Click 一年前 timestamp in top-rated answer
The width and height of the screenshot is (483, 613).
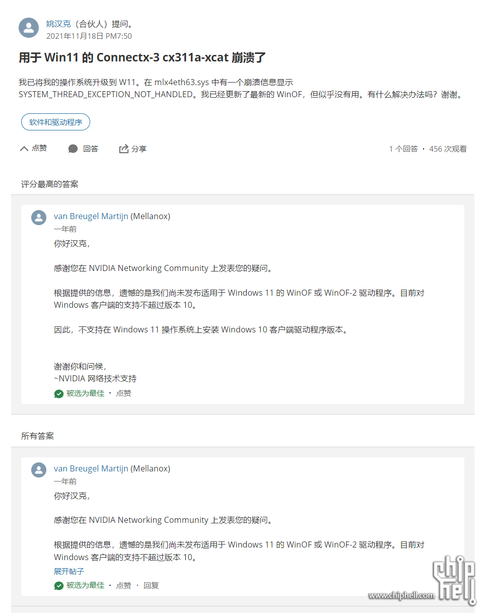coord(65,229)
